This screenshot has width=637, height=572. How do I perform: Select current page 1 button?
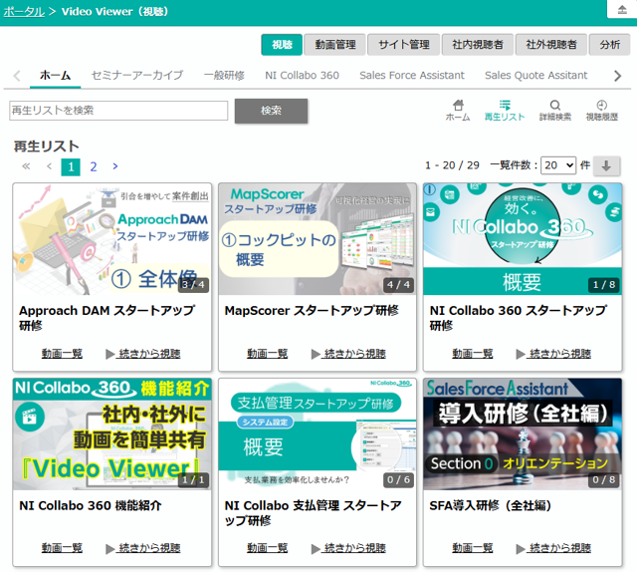click(71, 166)
